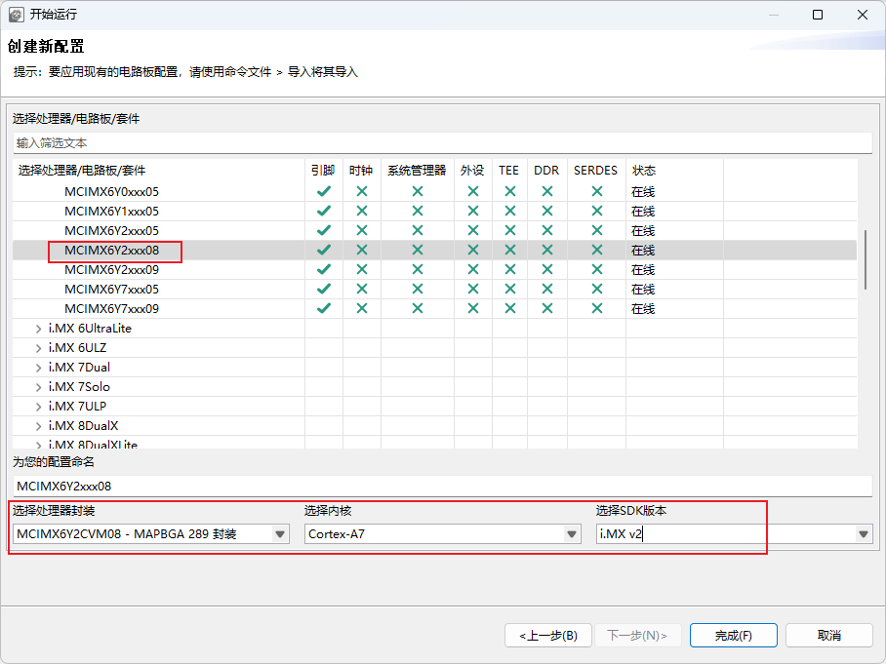Click the green pin checkmark for MCIMX6Y0xxx05
The image size is (886, 664).
(x=324, y=192)
